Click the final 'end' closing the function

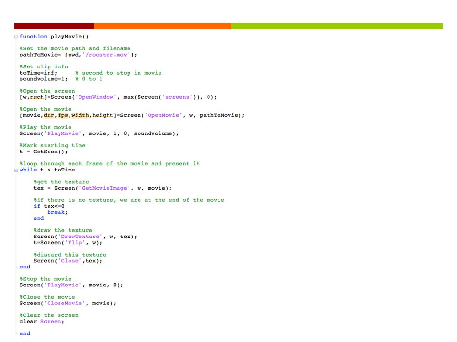(x=25, y=333)
